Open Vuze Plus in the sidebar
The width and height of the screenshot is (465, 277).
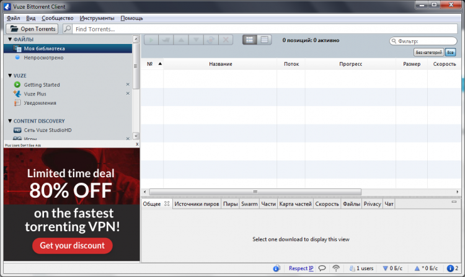coord(35,94)
